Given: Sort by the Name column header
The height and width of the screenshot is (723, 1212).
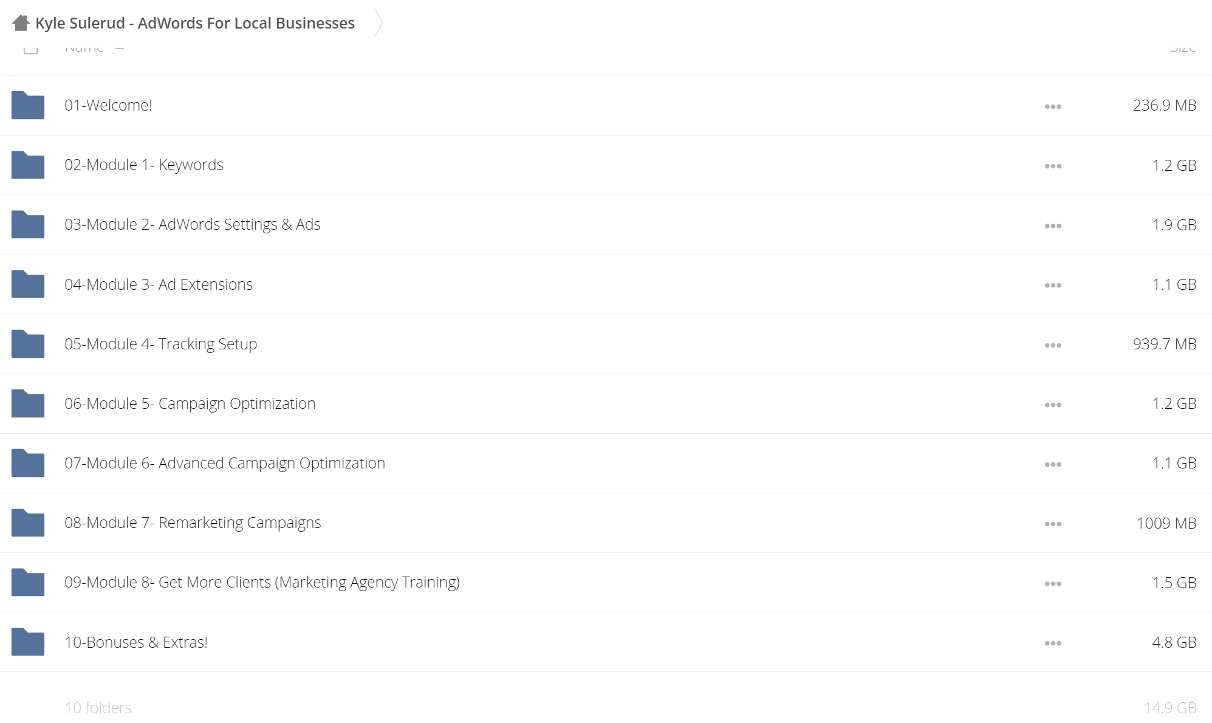Looking at the screenshot, I should click(x=84, y=48).
